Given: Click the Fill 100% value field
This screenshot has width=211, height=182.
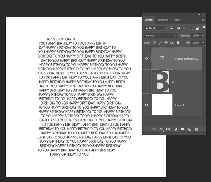Looking at the screenshot, I should click(196, 43).
